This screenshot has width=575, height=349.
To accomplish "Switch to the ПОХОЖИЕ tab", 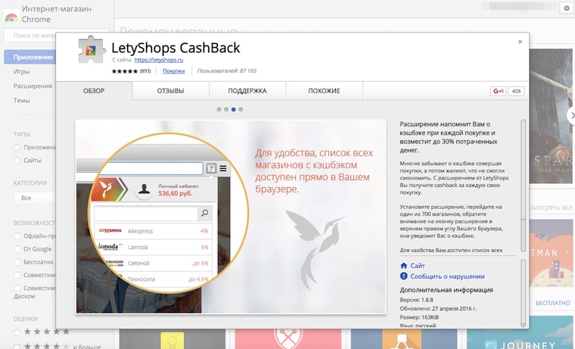I will point(324,91).
